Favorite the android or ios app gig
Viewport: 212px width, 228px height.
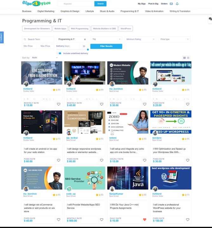[x=59, y=160]
